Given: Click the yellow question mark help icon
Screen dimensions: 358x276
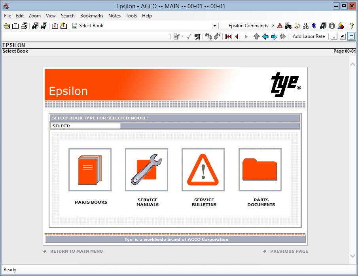Looking at the screenshot, I should pyautogui.click(x=352, y=26).
